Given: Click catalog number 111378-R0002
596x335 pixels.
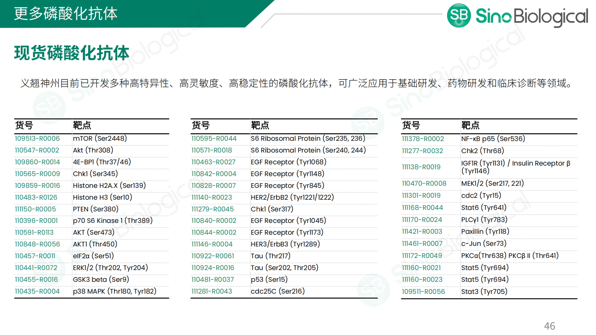Looking at the screenshot, I should [423, 139].
